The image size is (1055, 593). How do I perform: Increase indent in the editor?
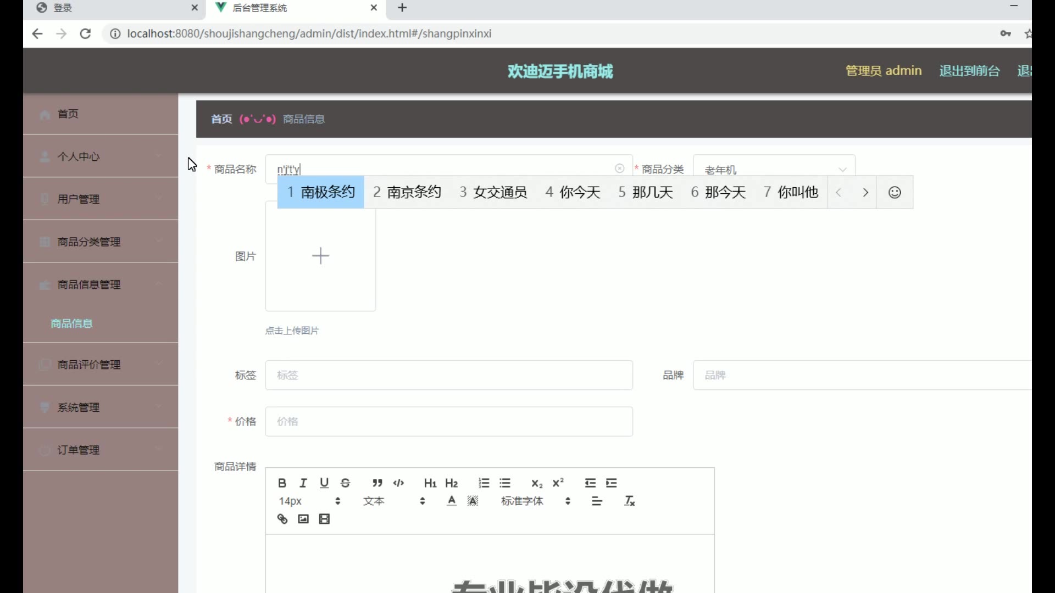612,483
